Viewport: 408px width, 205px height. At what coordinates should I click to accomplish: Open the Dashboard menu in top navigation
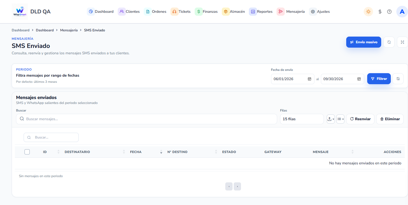point(100,12)
